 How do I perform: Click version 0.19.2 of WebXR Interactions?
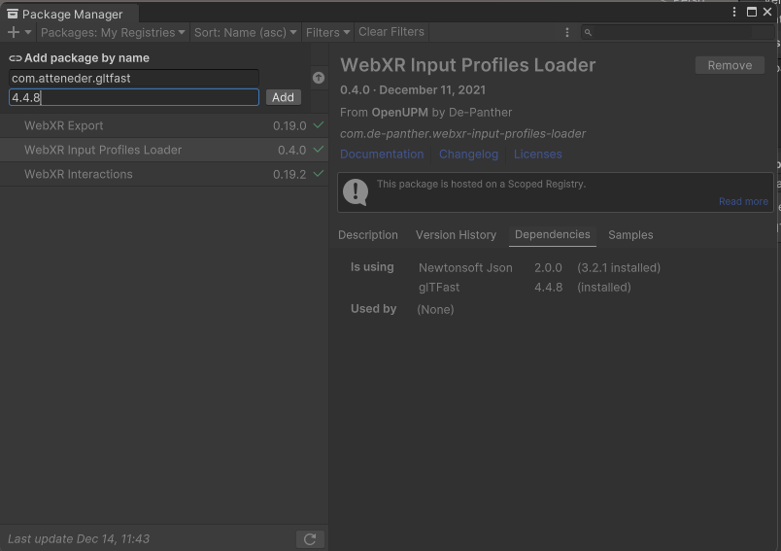coord(289,174)
